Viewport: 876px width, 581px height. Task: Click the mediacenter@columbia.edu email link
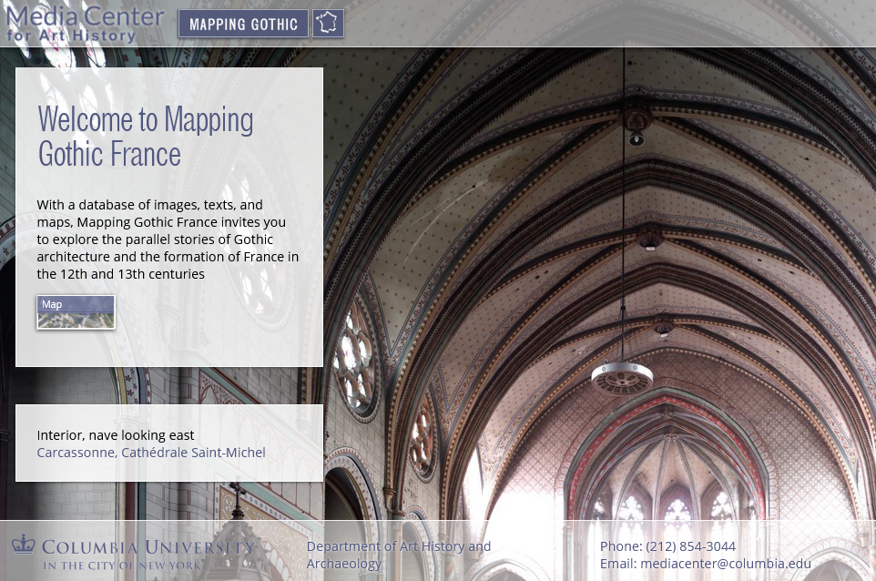pyautogui.click(x=726, y=563)
